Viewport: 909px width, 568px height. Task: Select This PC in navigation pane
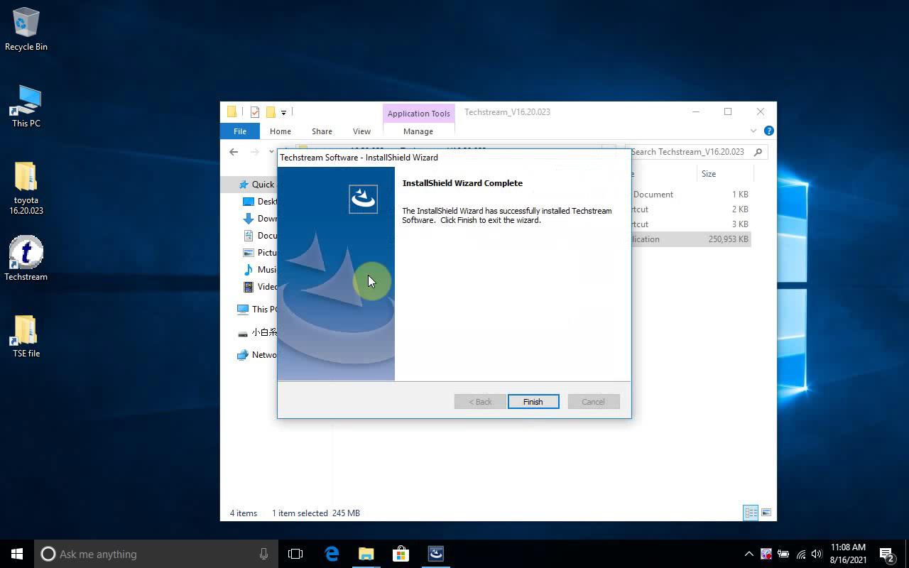tap(257, 310)
